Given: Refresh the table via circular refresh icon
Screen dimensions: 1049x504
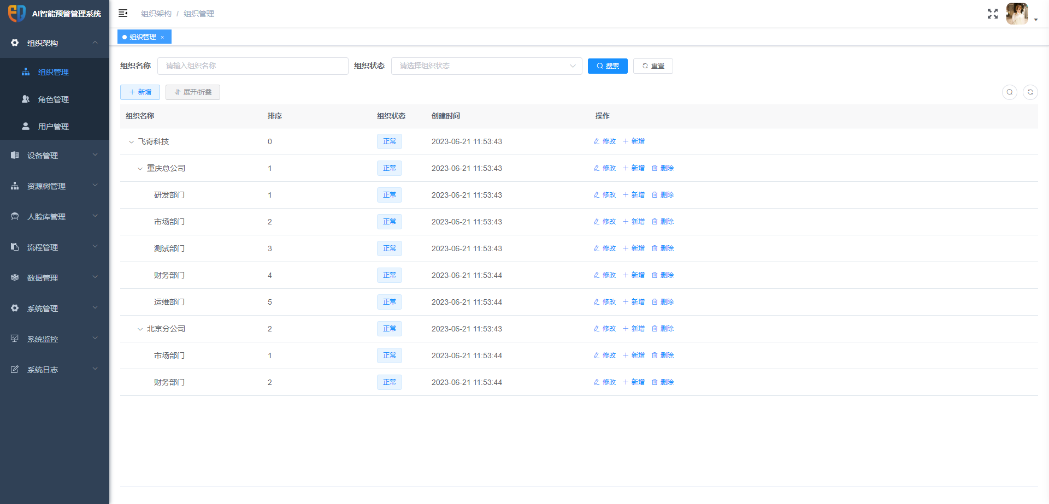Looking at the screenshot, I should click(x=1030, y=92).
